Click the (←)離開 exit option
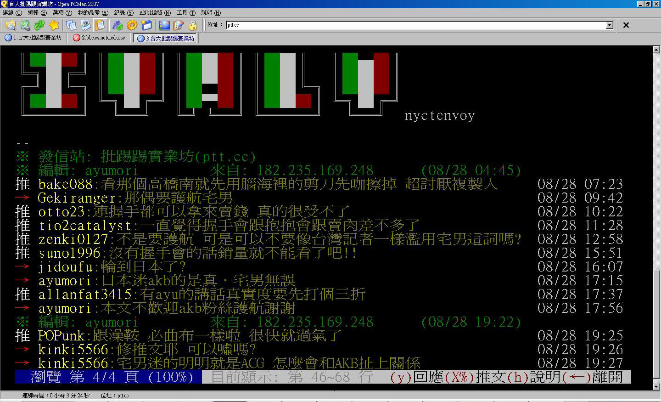This screenshot has width=661, height=402. pos(592,377)
